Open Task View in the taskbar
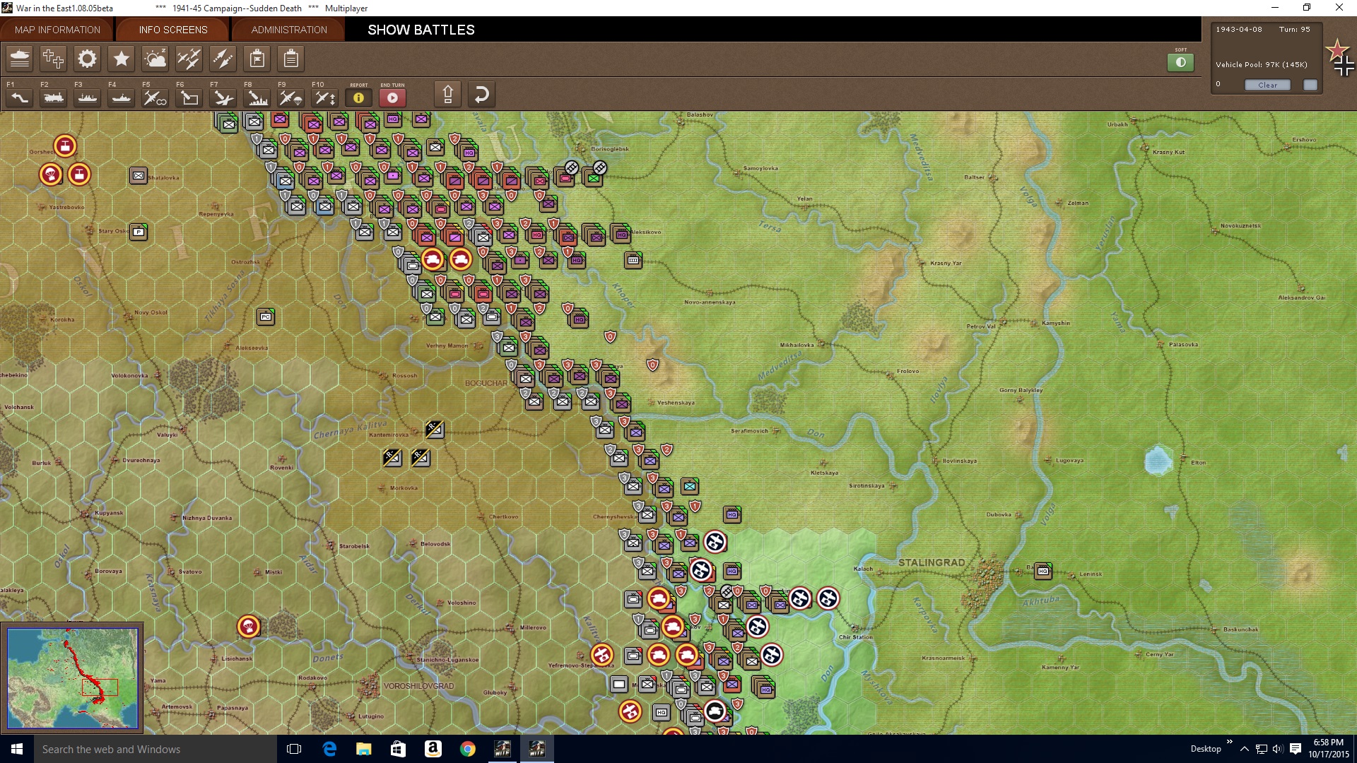Viewport: 1357px width, 763px height. [294, 749]
